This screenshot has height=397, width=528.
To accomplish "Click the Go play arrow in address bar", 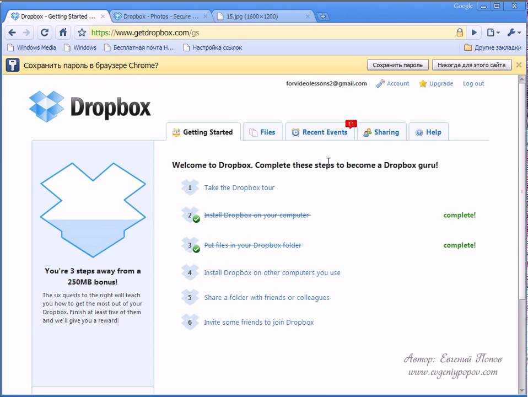I will click(x=474, y=33).
